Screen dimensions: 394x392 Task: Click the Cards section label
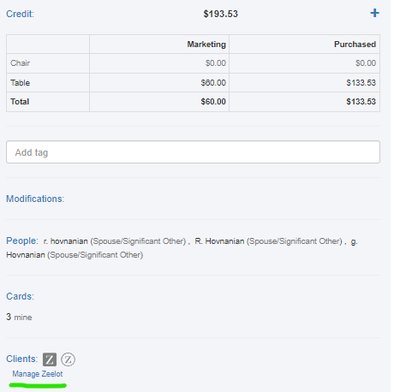(20, 296)
